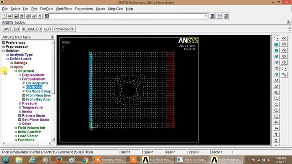Open the Select menu
Viewport: 292px width, 164px height.
tap(15, 9)
